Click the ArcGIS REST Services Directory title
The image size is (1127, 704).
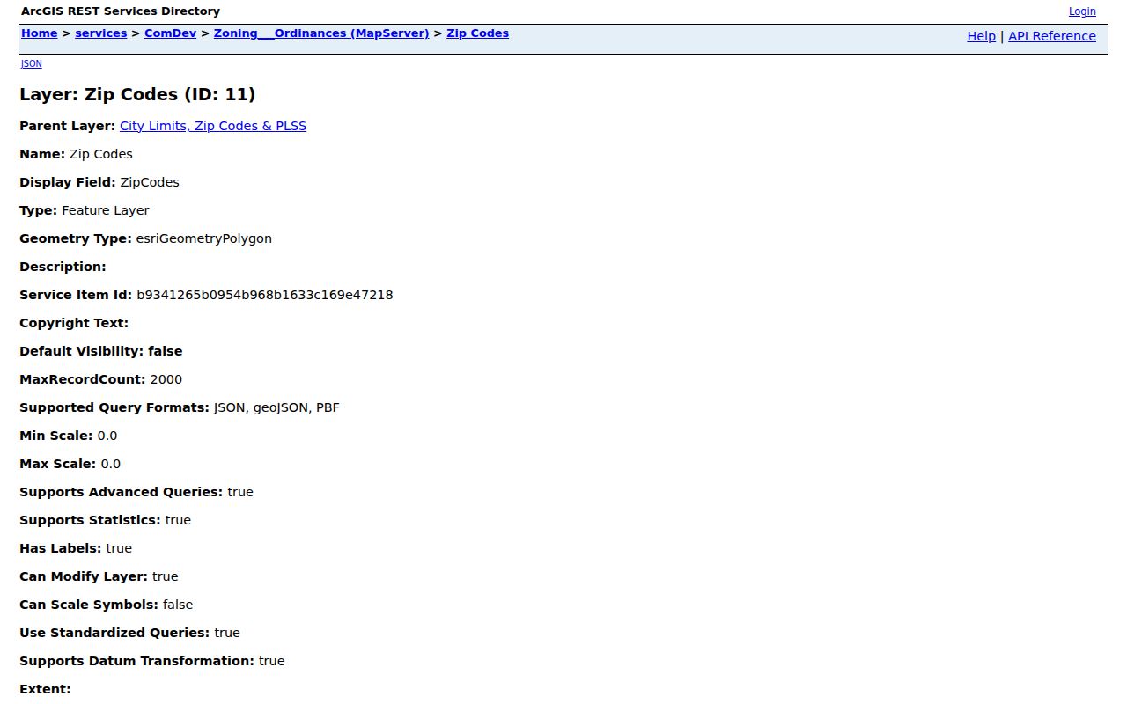click(121, 11)
